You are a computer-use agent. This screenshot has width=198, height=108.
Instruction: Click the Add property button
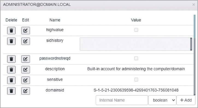(186, 100)
